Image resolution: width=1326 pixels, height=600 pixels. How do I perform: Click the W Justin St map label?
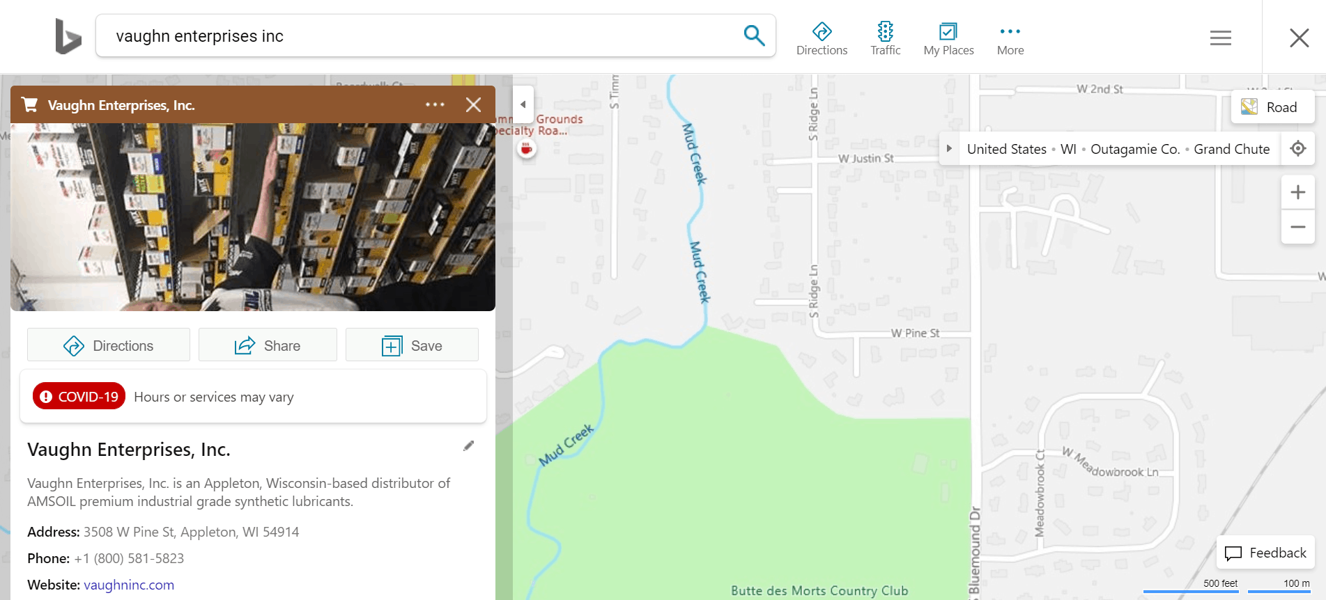click(865, 159)
